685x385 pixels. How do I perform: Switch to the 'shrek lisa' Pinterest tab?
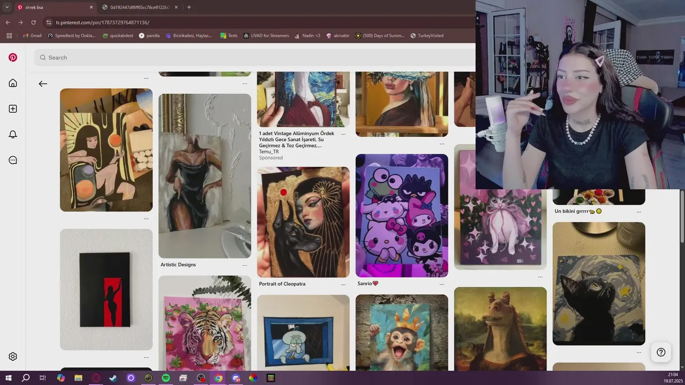55,7
